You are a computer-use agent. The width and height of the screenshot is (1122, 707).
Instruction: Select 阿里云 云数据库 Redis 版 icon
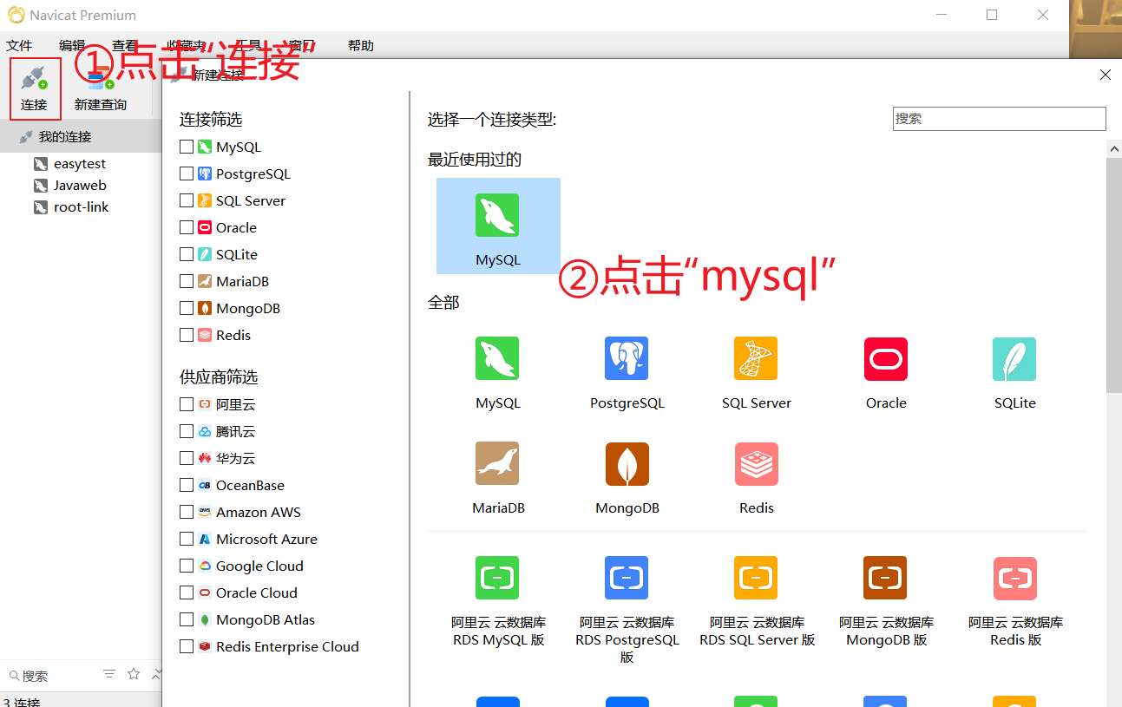point(1015,578)
